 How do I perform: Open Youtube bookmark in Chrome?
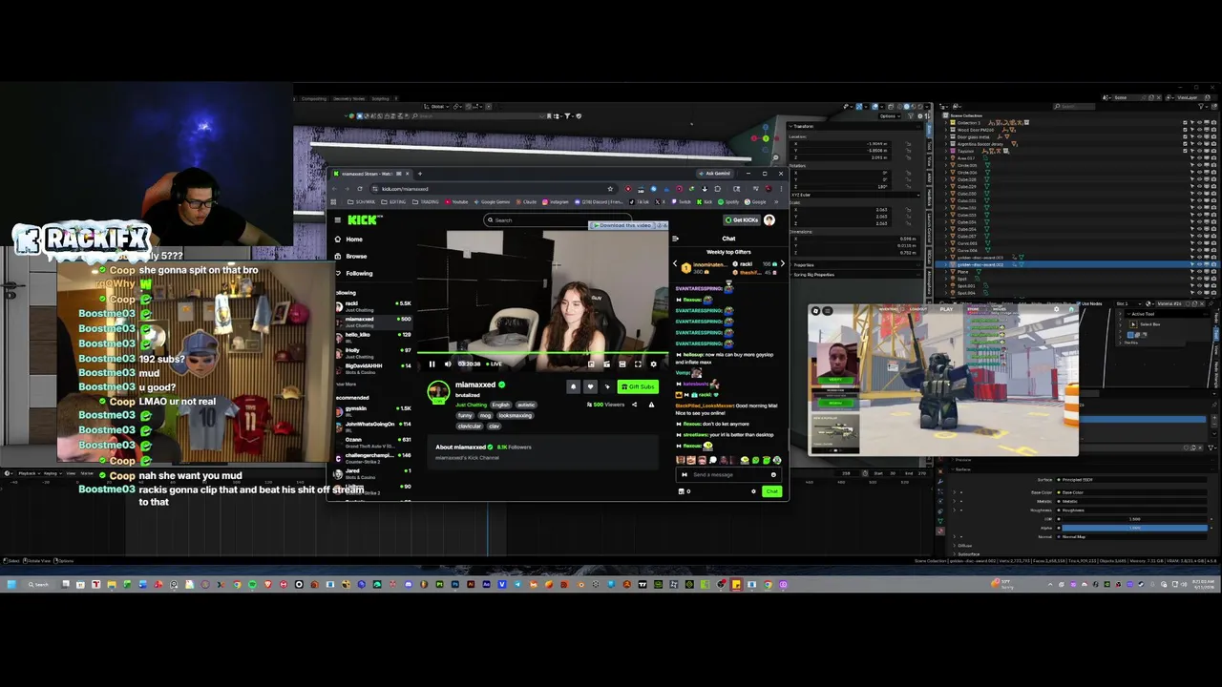point(456,202)
